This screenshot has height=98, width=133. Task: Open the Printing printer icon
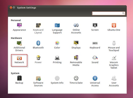pyautogui.click(x=57, y=58)
